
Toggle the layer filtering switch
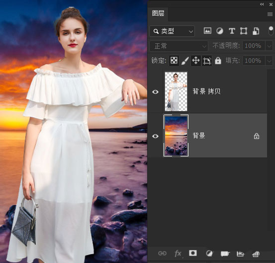[271, 31]
